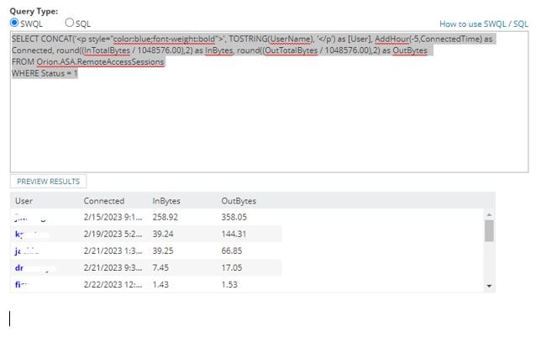Click the InBytes value 39.25

163,251
